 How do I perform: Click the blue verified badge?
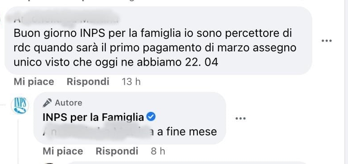pyautogui.click(x=151, y=117)
